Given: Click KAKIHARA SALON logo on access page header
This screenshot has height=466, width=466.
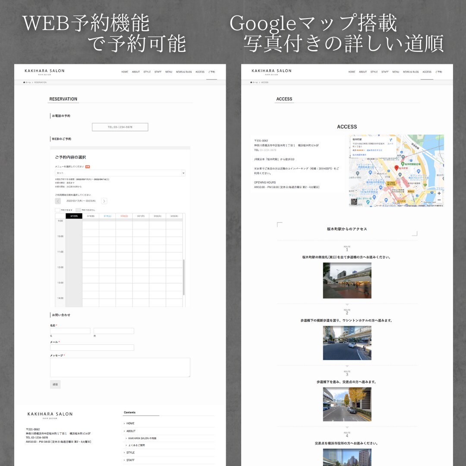Looking at the screenshot, I should point(272,72).
